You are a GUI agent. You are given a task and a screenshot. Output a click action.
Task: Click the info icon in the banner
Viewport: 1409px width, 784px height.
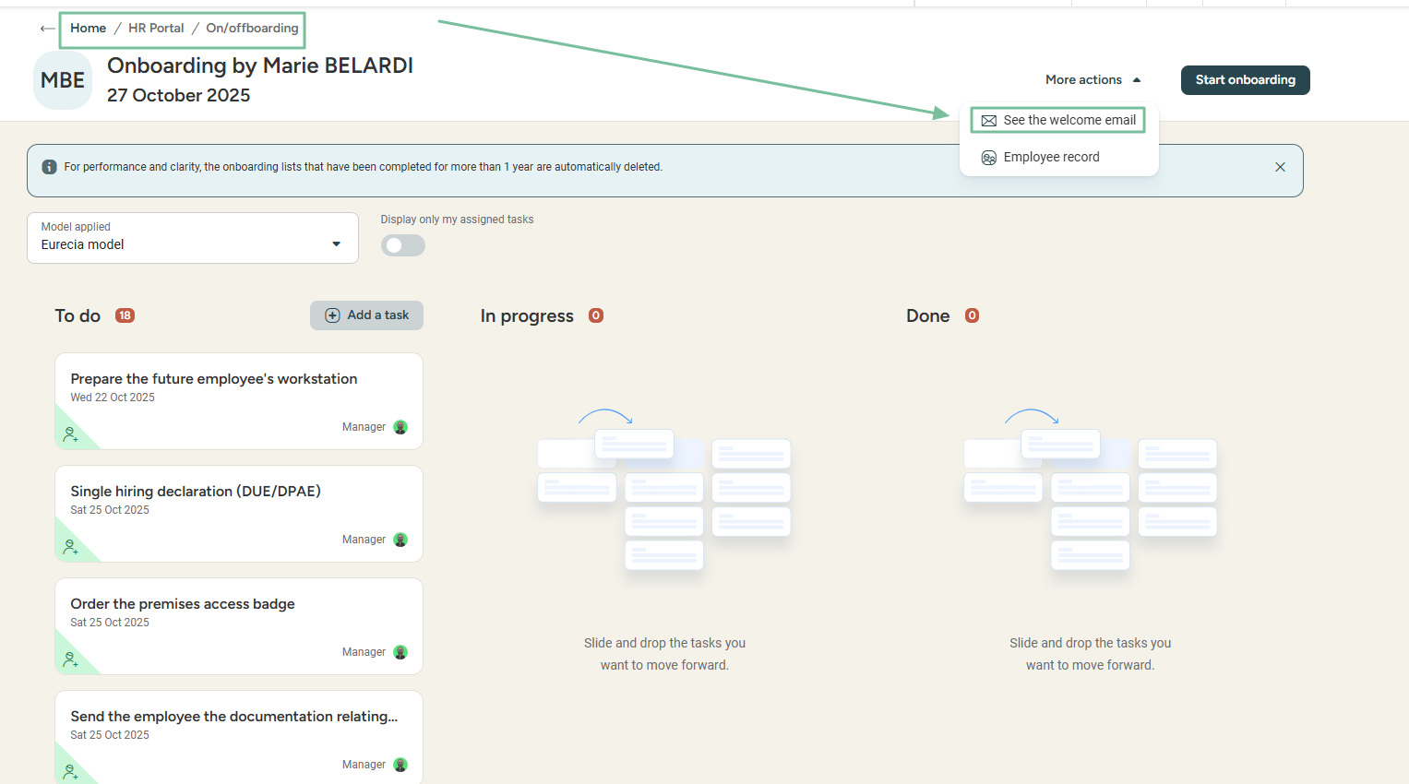(x=50, y=167)
